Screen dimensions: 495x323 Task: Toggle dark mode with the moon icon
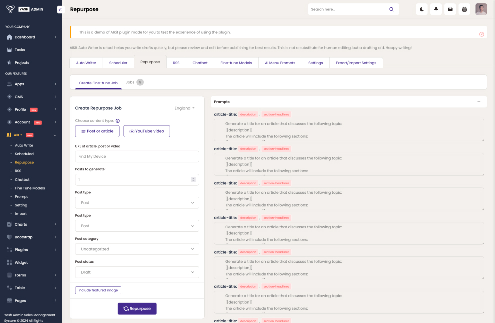(422, 9)
